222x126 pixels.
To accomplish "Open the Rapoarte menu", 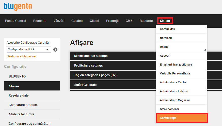I will click(146, 21).
